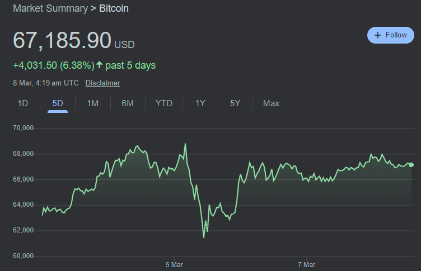The height and width of the screenshot is (271, 421).
Task: Click the 7 Mar axis label
Action: click(306, 265)
